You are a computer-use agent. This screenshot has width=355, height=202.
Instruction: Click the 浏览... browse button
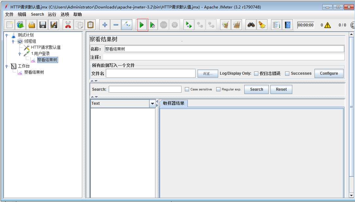pos(208,73)
